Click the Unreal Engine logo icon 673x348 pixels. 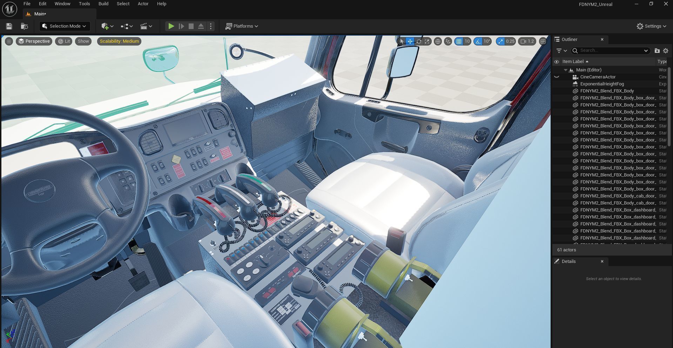point(9,9)
